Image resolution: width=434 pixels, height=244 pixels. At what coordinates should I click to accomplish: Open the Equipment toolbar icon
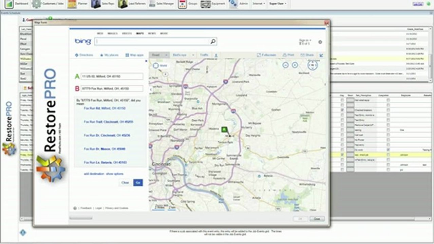click(x=206, y=4)
